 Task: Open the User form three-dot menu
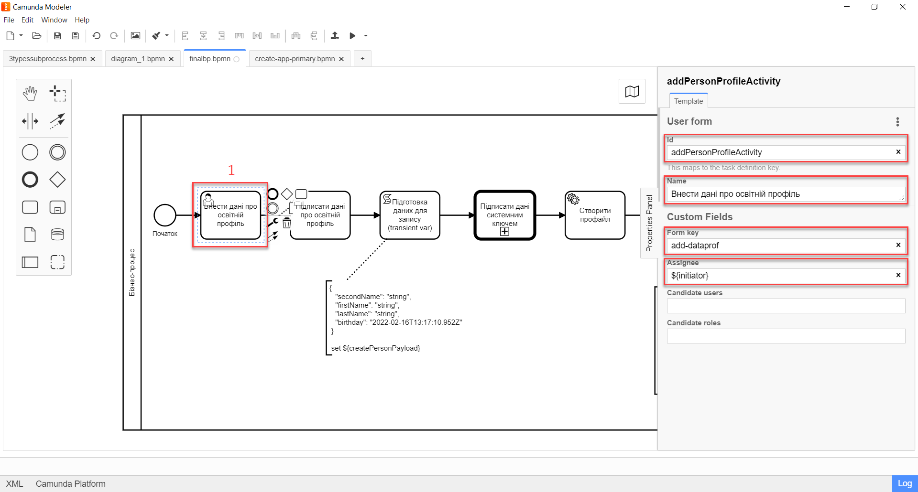[897, 122]
